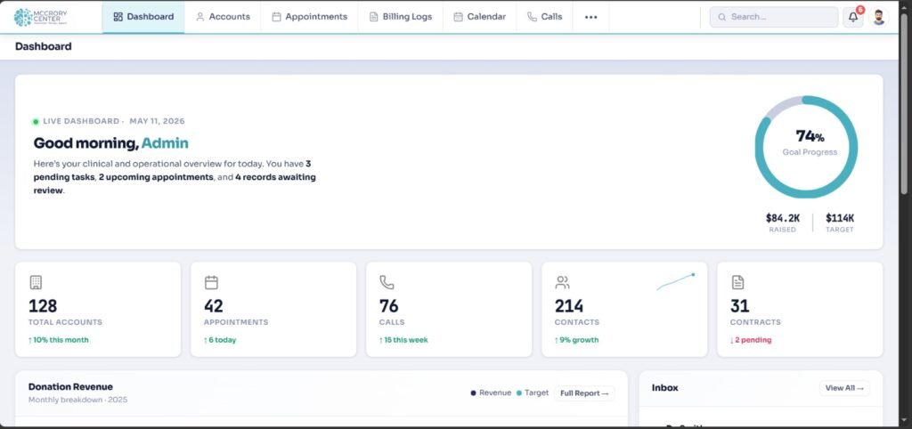
Task: Click the phone icon in Calls card
Action: pos(387,282)
